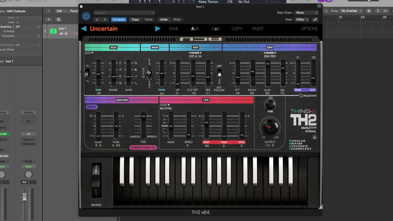
Task: Open the Manual preset dropdown
Action: click(124, 13)
